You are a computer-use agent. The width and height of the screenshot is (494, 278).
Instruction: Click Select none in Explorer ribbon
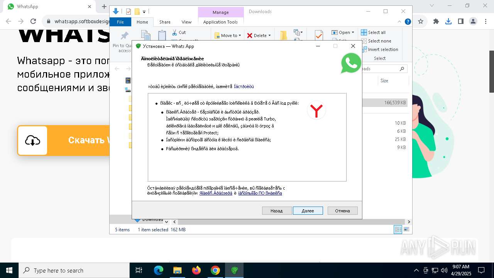click(x=376, y=41)
